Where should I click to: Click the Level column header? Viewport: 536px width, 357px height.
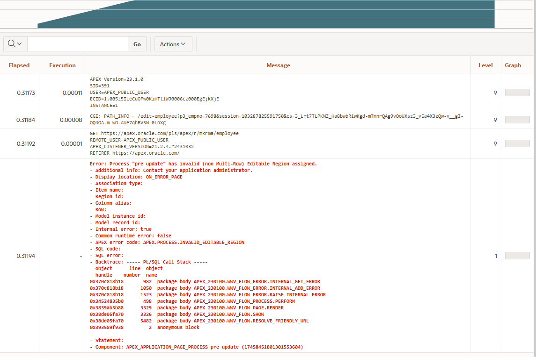click(485, 65)
